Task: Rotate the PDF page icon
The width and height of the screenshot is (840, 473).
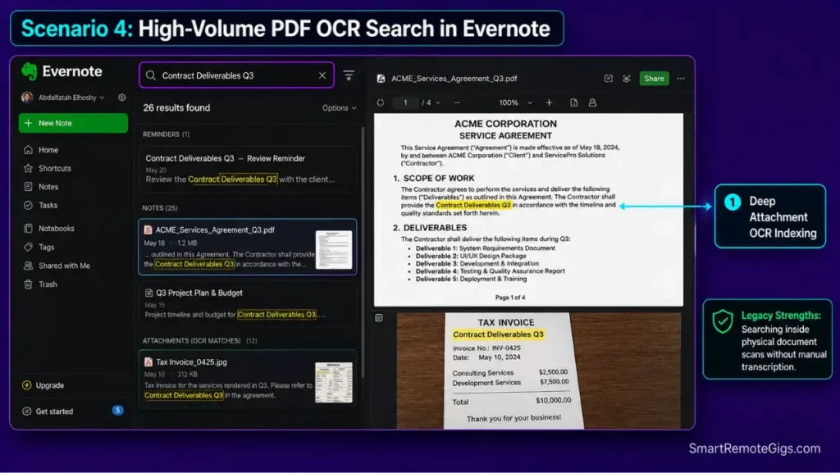Action: (381, 102)
